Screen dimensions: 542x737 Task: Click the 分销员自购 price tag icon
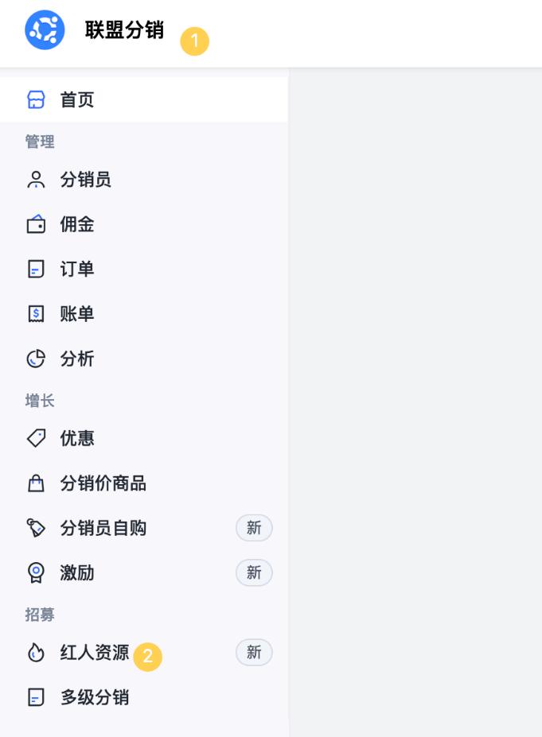point(35,528)
